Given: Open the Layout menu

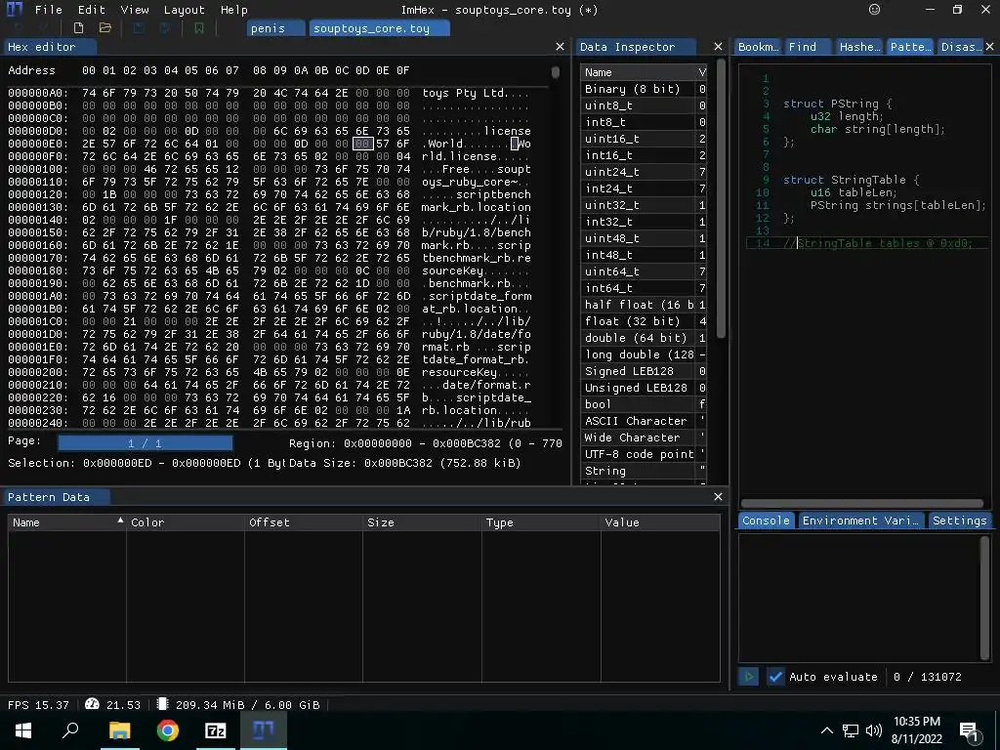Looking at the screenshot, I should (x=185, y=10).
